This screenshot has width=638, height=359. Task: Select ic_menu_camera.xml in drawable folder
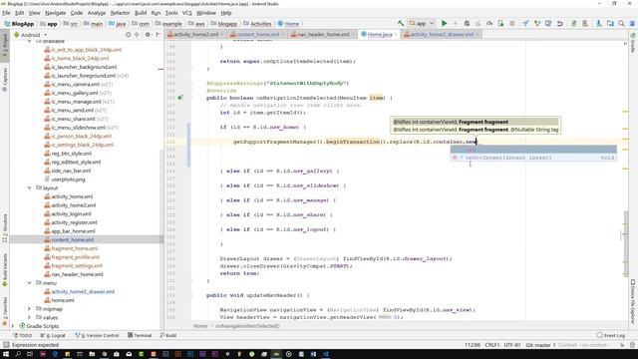76,84
